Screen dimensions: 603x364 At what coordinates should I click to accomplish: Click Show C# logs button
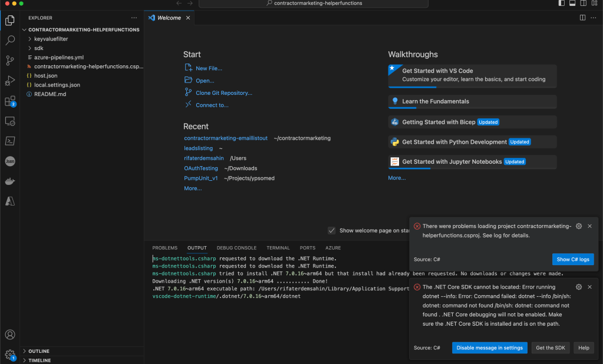[x=573, y=259]
